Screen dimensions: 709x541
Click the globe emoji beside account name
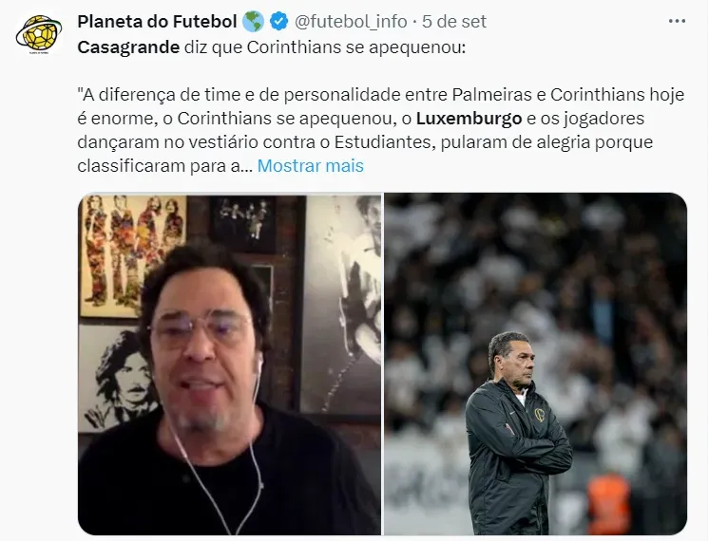pos(253,21)
